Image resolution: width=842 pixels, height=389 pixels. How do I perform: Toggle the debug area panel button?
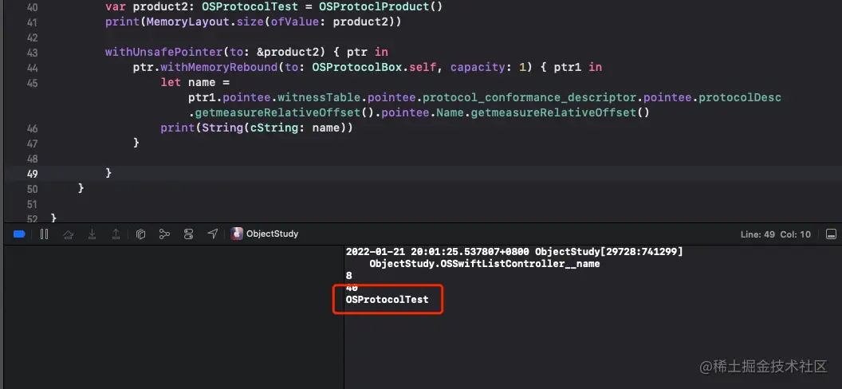click(x=831, y=234)
